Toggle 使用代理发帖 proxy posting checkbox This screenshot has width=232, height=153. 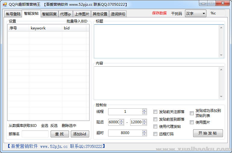155,127
